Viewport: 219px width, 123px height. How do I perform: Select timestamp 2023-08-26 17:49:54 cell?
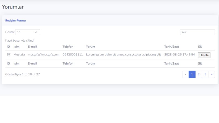(180, 55)
